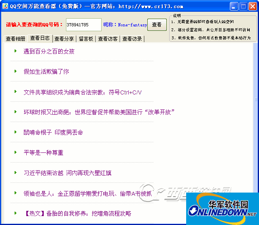Minimize the window
Viewport: 259px width, 225px height.
point(234,6)
